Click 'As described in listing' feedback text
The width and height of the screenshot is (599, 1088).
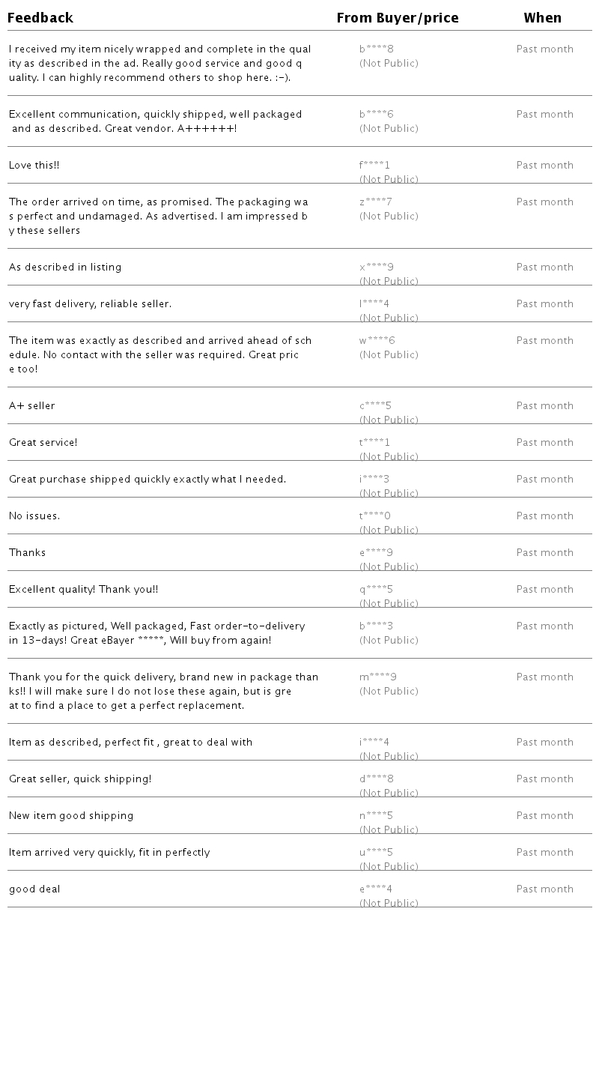click(x=65, y=268)
